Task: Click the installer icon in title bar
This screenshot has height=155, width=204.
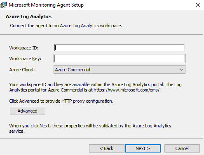Action: click(x=3, y=5)
